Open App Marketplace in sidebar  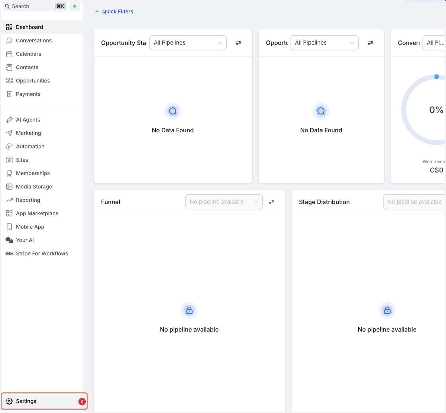coord(42,213)
